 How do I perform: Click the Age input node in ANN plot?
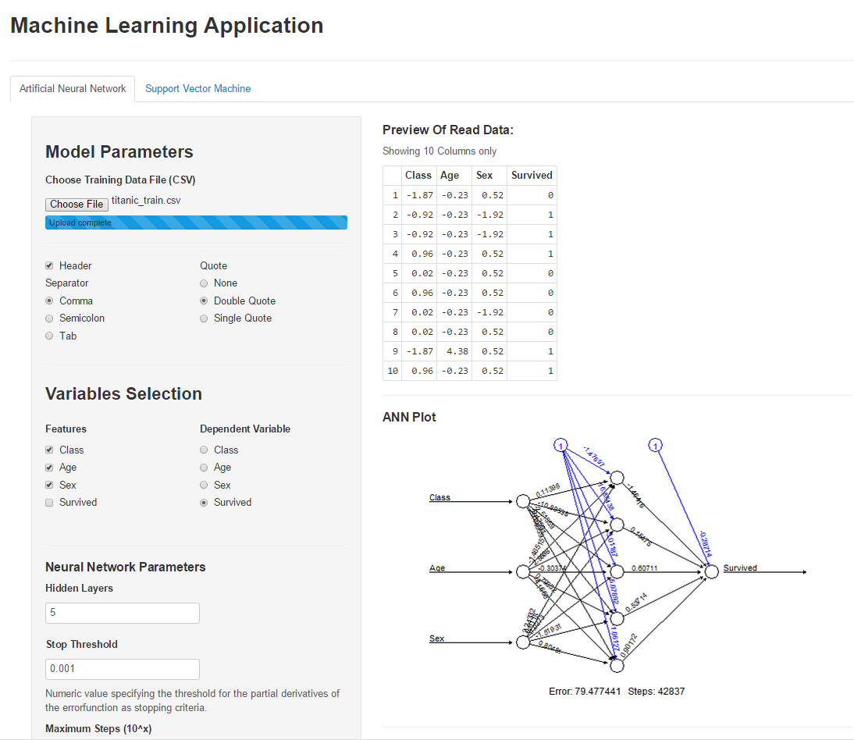(x=523, y=571)
